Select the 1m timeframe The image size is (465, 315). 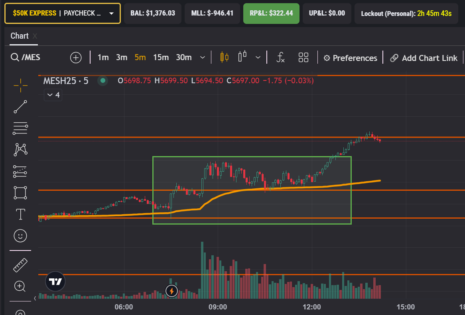(x=103, y=57)
